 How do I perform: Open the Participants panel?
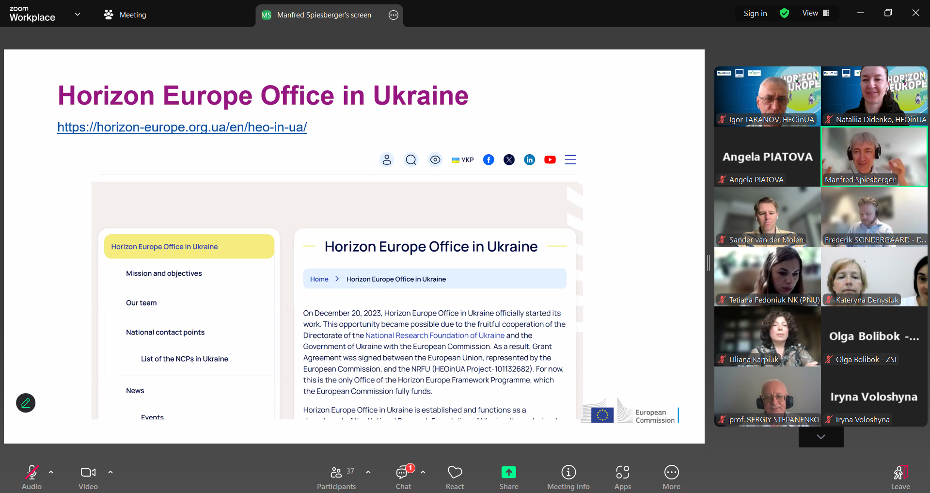coord(336,477)
